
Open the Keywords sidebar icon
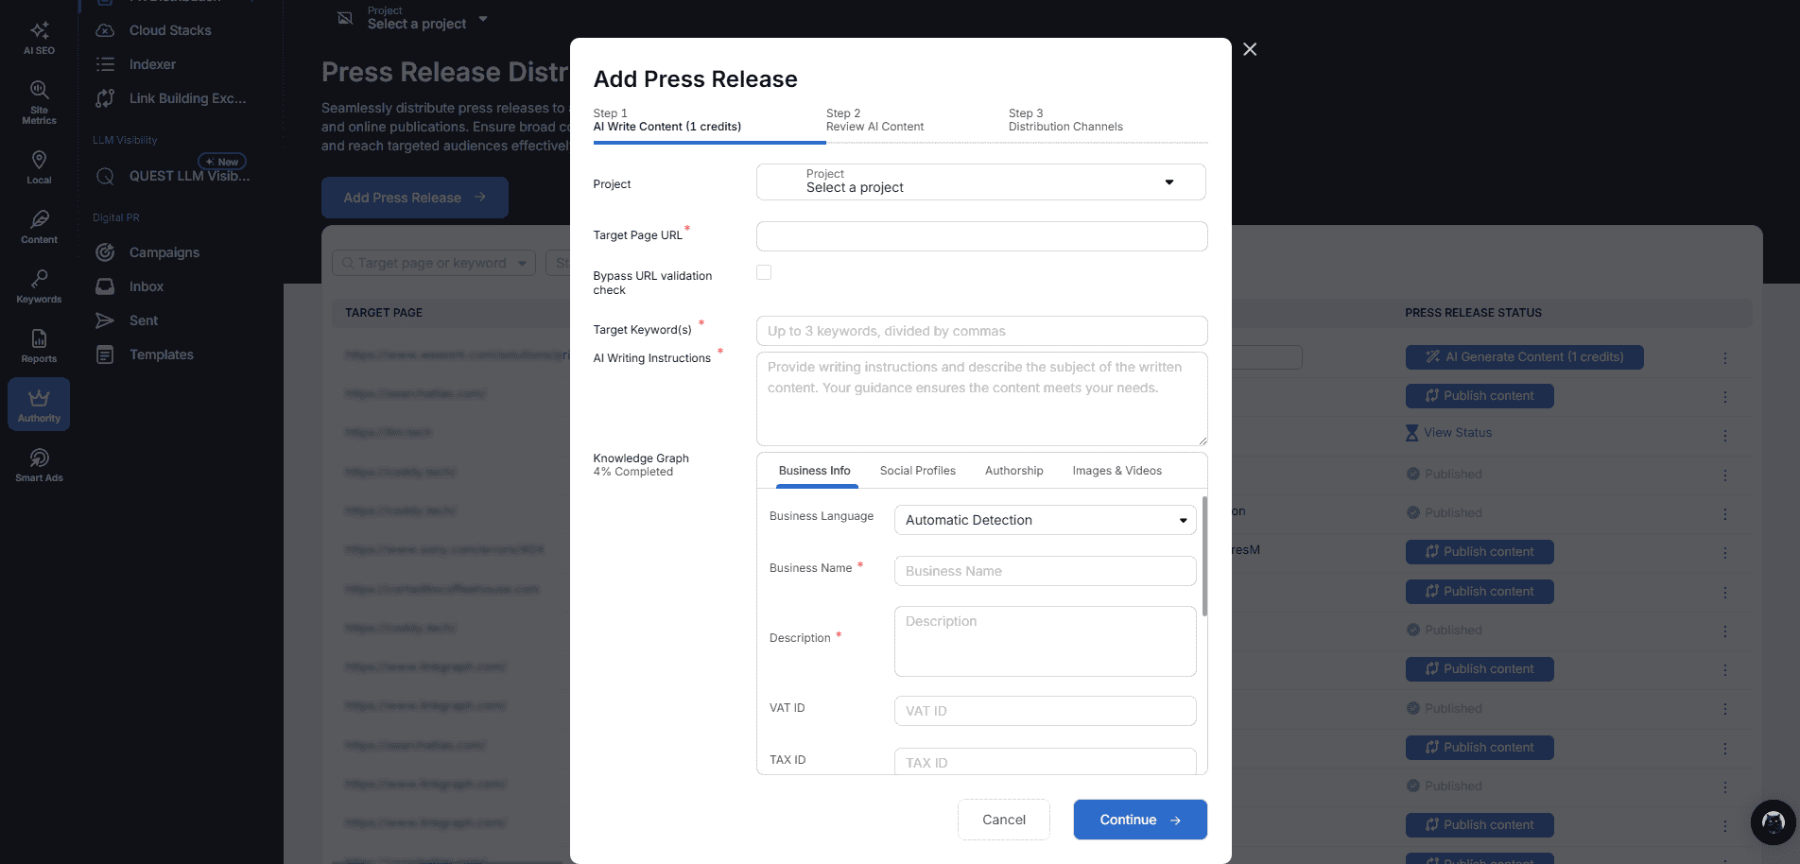[x=39, y=286]
